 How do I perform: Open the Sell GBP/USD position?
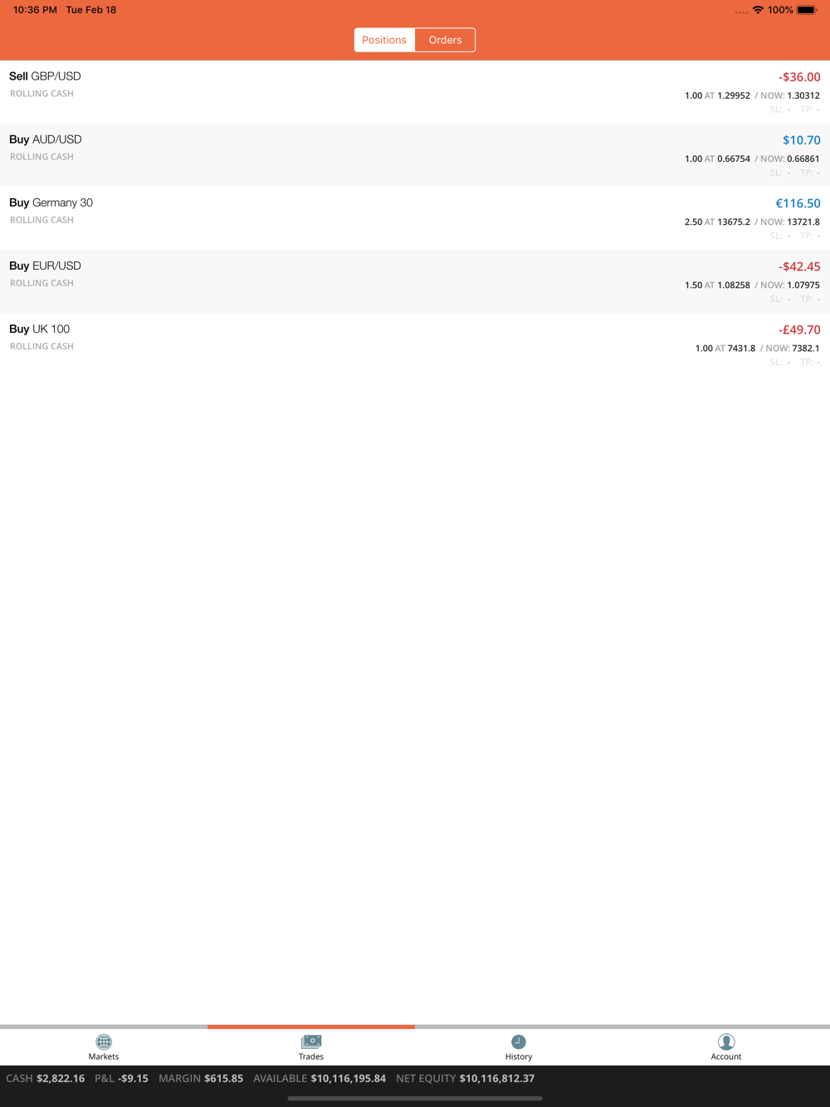point(415,92)
